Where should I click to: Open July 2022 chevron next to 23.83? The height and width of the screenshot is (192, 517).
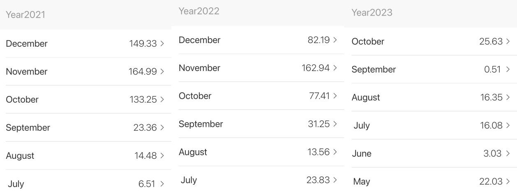click(335, 180)
